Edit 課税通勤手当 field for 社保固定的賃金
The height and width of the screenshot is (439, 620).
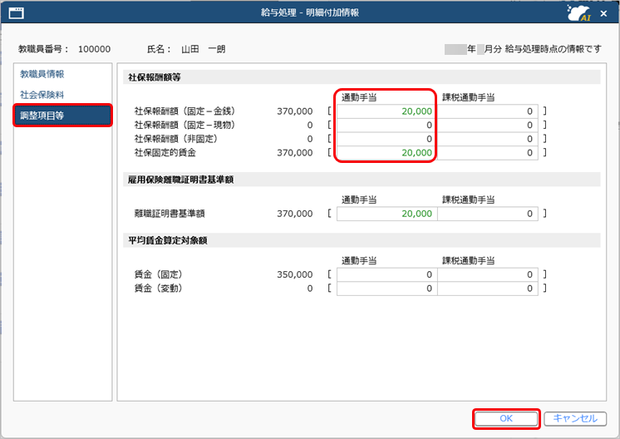[488, 153]
